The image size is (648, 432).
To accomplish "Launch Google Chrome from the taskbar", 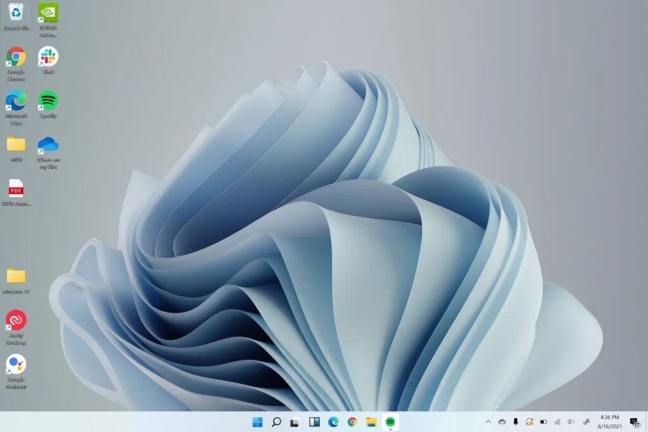I will coord(352,422).
